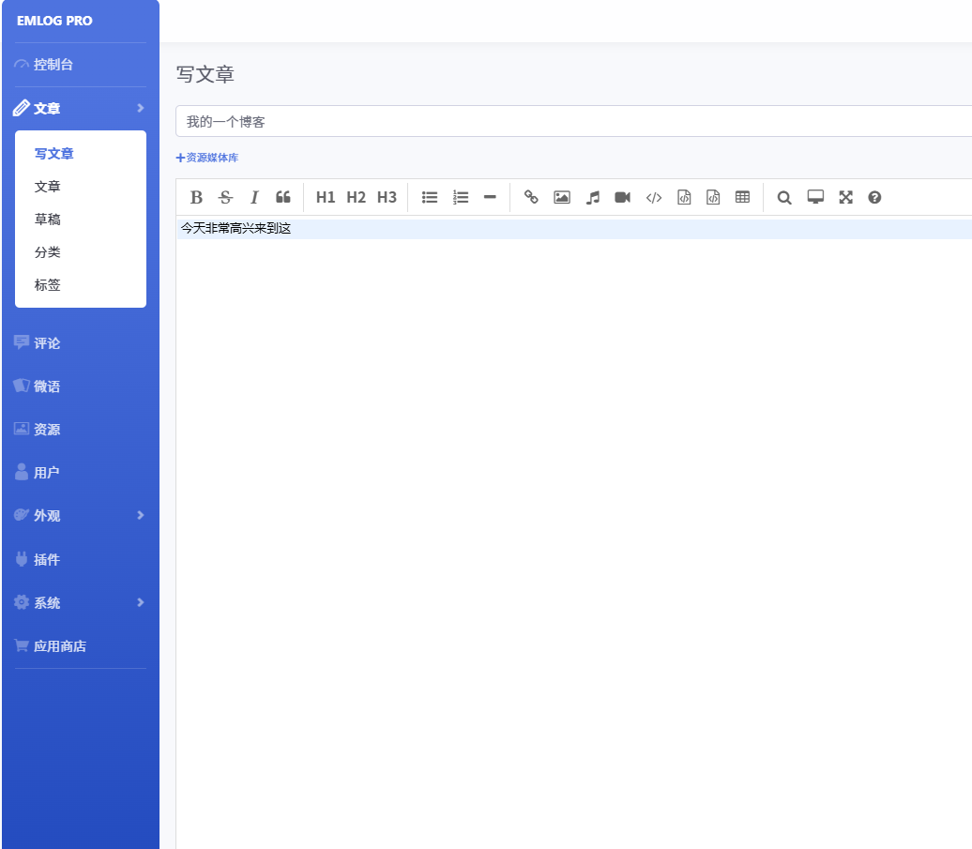Insert an image via picture icon
Viewport: 972px width, 849px height.
point(562,197)
